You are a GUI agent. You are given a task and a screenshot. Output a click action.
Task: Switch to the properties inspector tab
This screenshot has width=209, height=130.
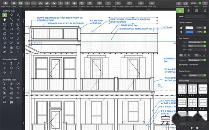[x=180, y=11]
